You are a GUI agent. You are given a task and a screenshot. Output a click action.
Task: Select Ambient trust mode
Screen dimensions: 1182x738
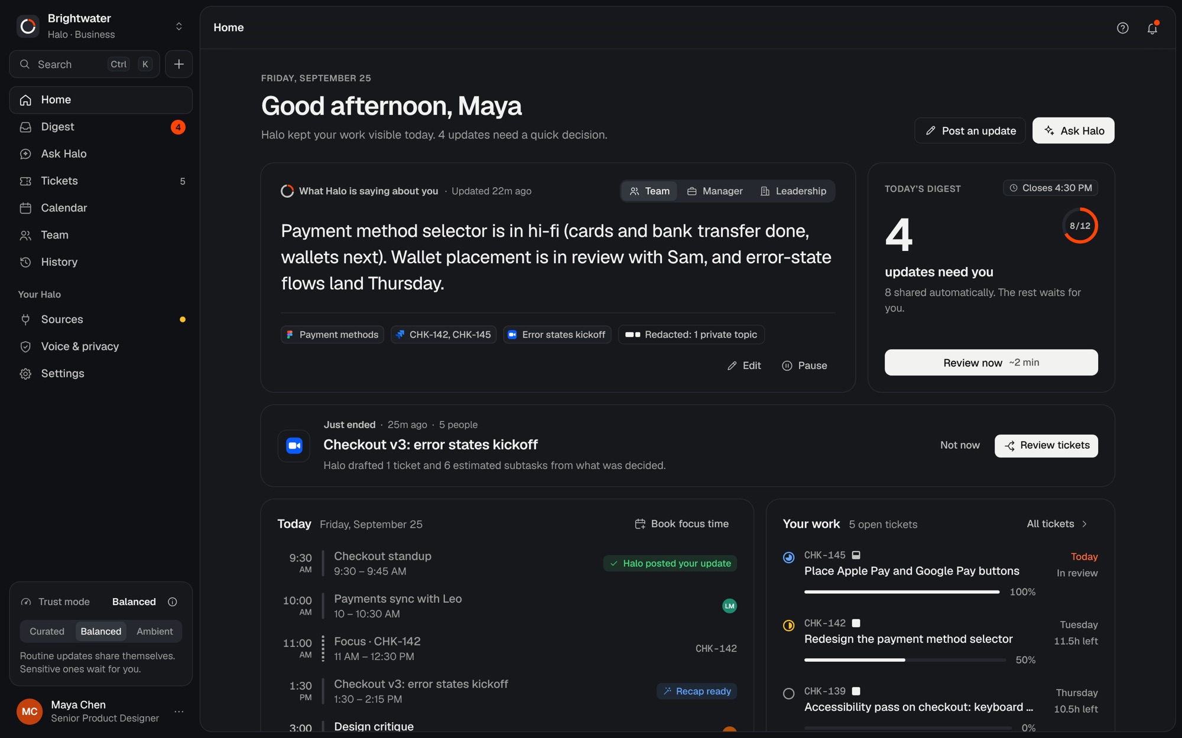pos(155,631)
